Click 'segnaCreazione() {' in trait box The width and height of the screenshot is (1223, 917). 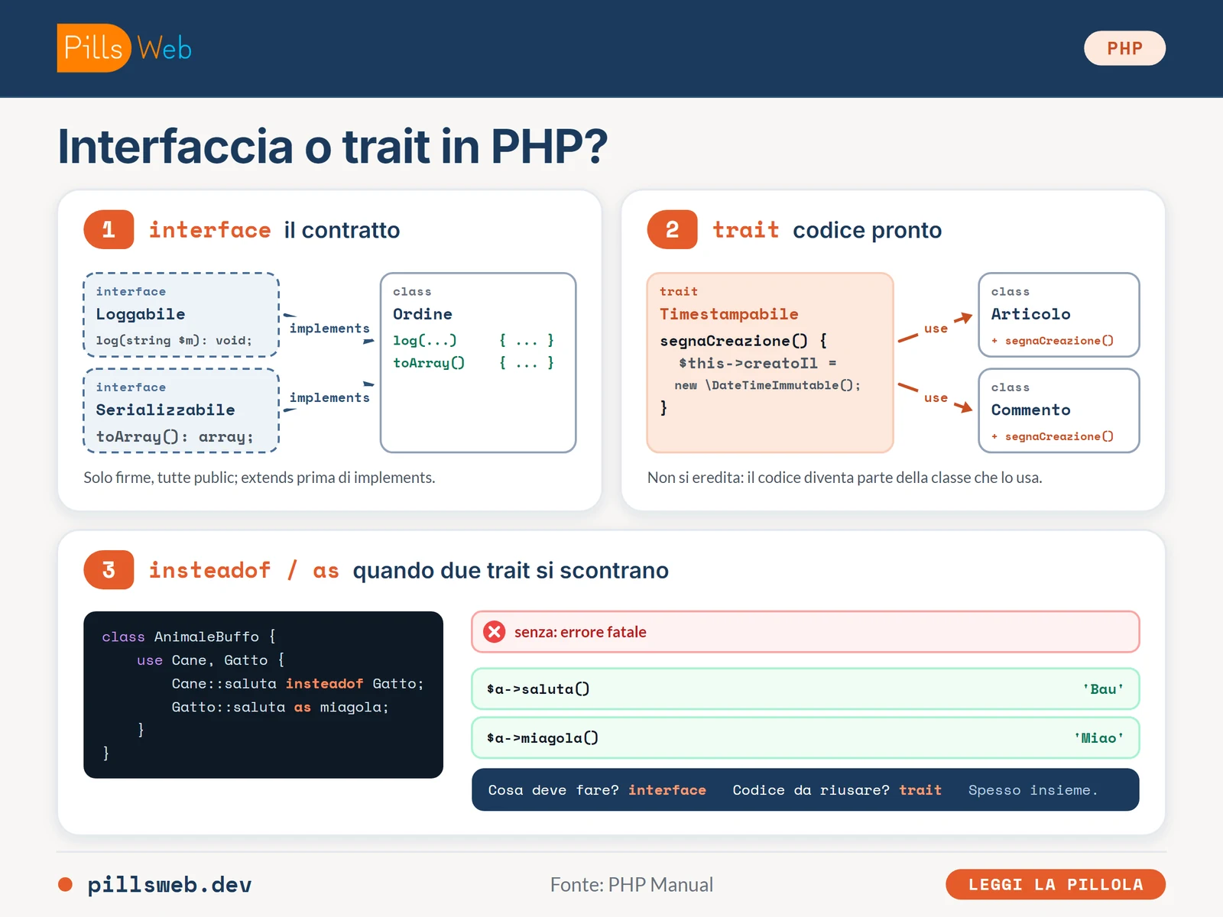point(743,341)
